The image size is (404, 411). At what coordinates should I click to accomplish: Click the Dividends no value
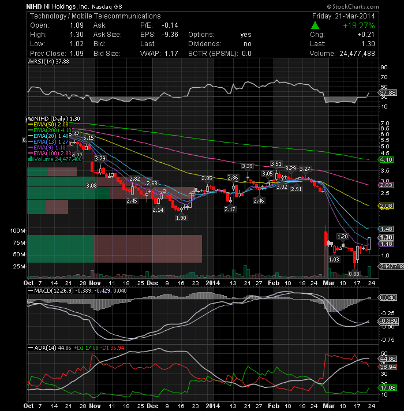click(248, 44)
